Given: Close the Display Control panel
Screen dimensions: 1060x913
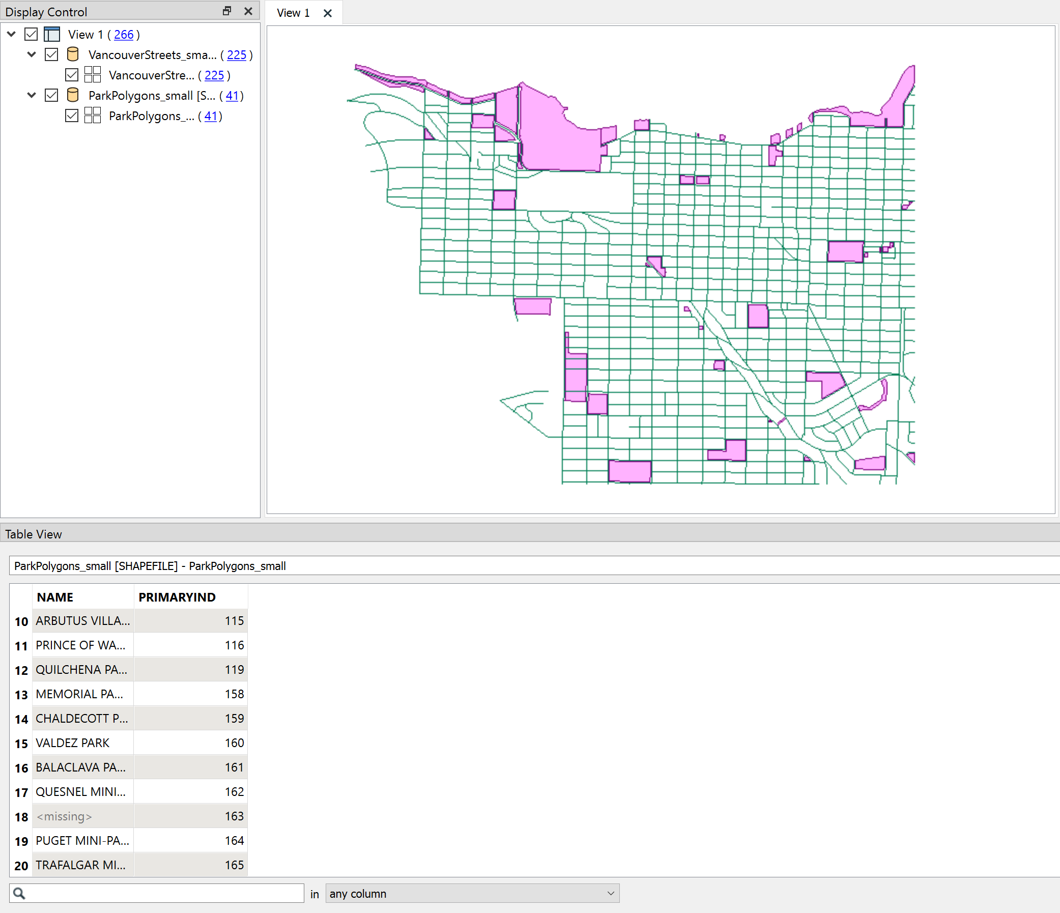Looking at the screenshot, I should click(x=249, y=11).
